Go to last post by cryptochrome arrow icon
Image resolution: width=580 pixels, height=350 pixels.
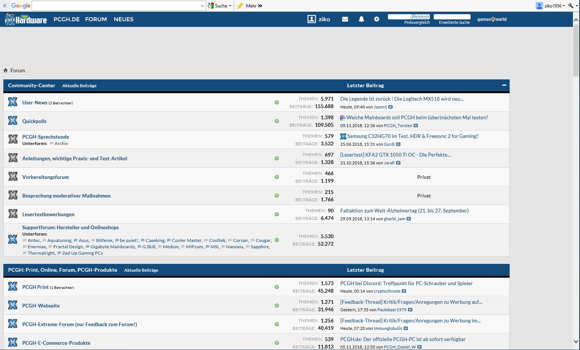click(404, 291)
